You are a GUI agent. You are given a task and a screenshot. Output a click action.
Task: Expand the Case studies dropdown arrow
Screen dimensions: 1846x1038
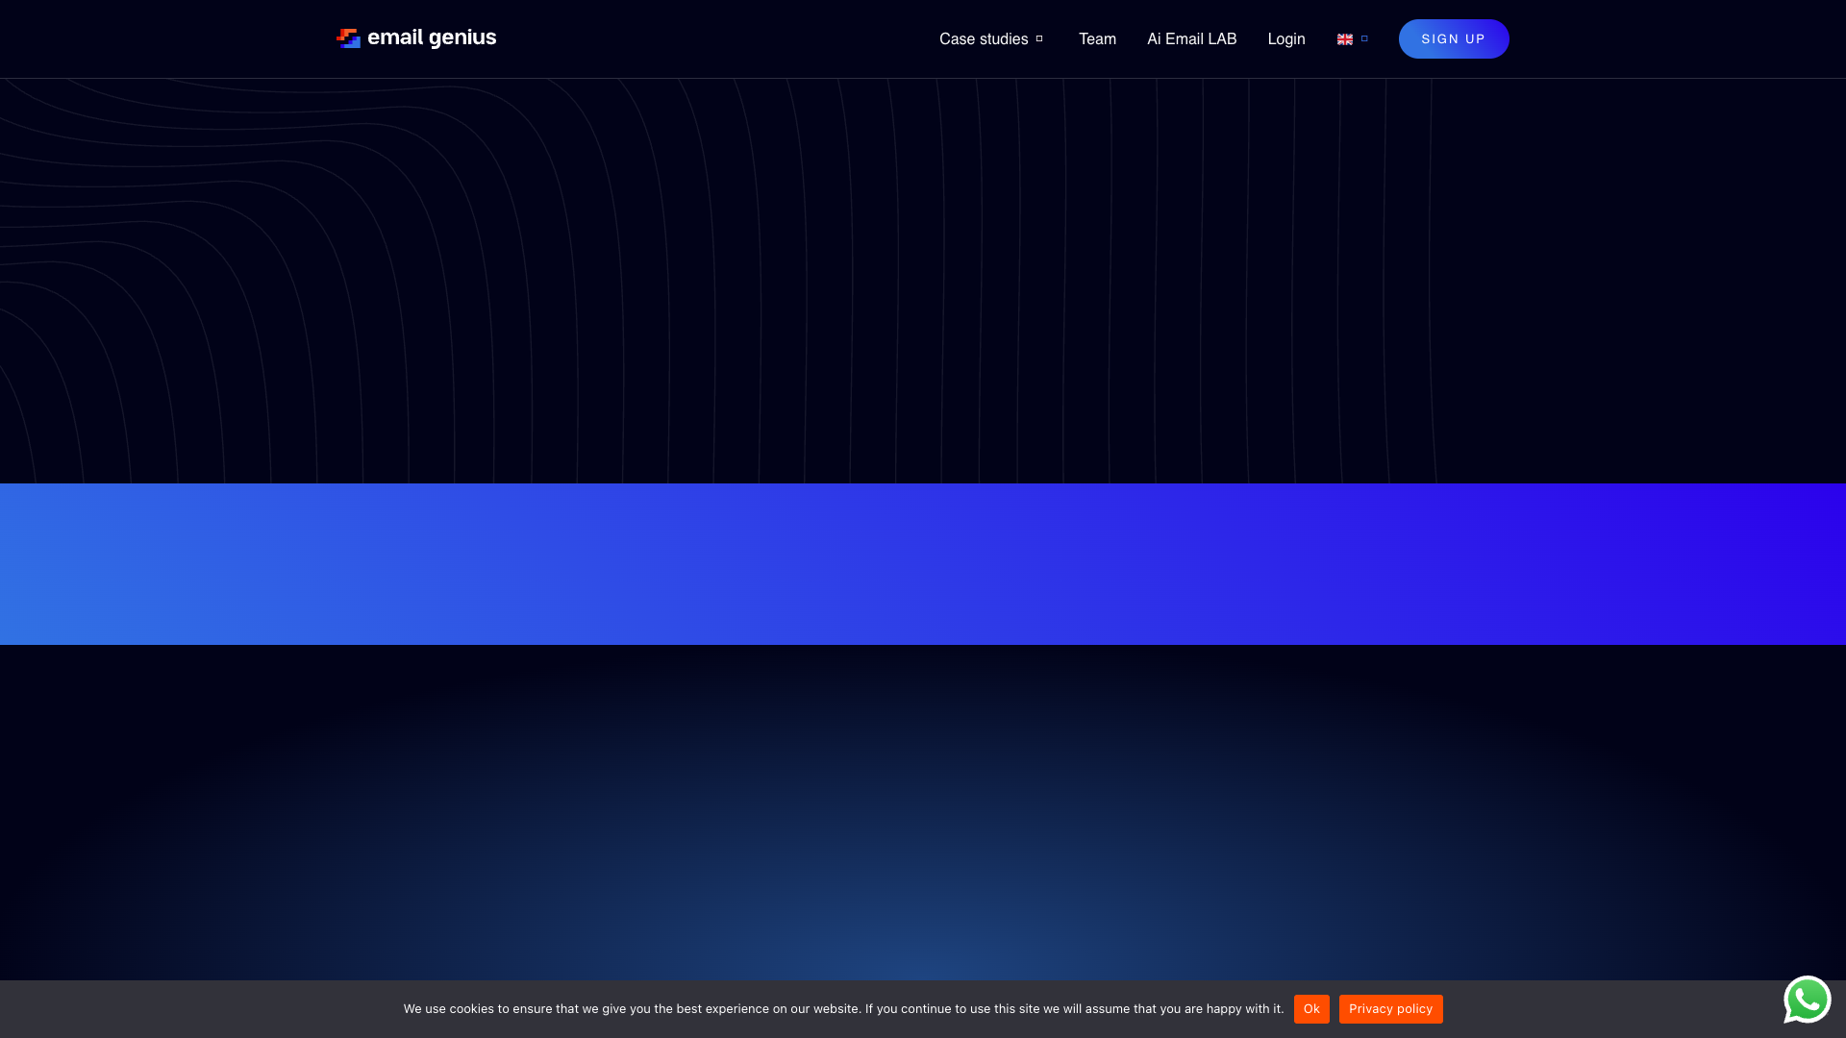(1038, 39)
